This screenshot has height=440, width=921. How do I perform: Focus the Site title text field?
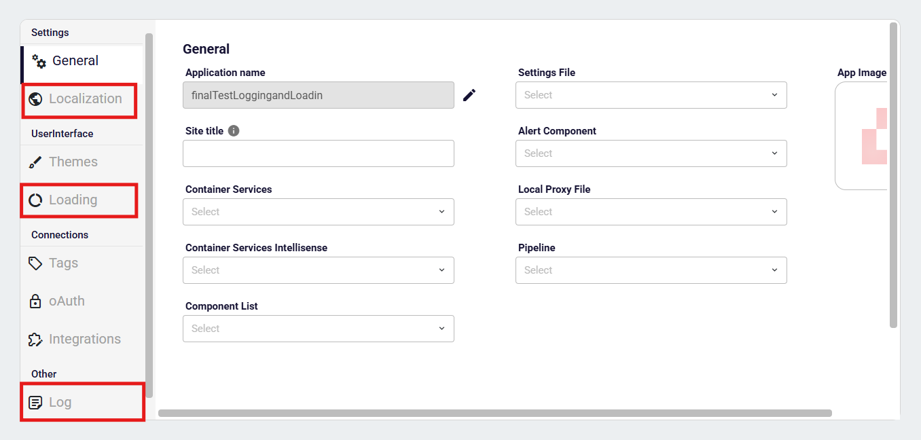coord(318,153)
